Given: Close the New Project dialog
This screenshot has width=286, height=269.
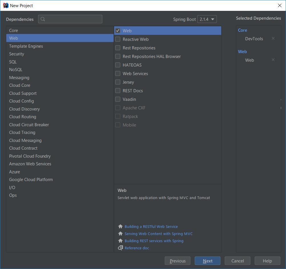Looking at the screenshot, I should (x=280, y=5).
